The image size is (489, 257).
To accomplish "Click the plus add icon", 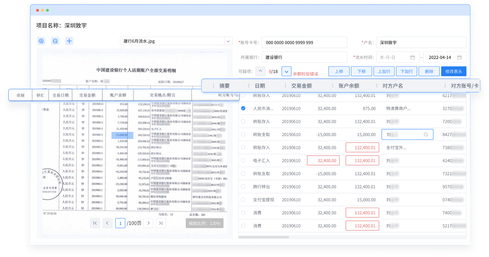I will pos(69,41).
